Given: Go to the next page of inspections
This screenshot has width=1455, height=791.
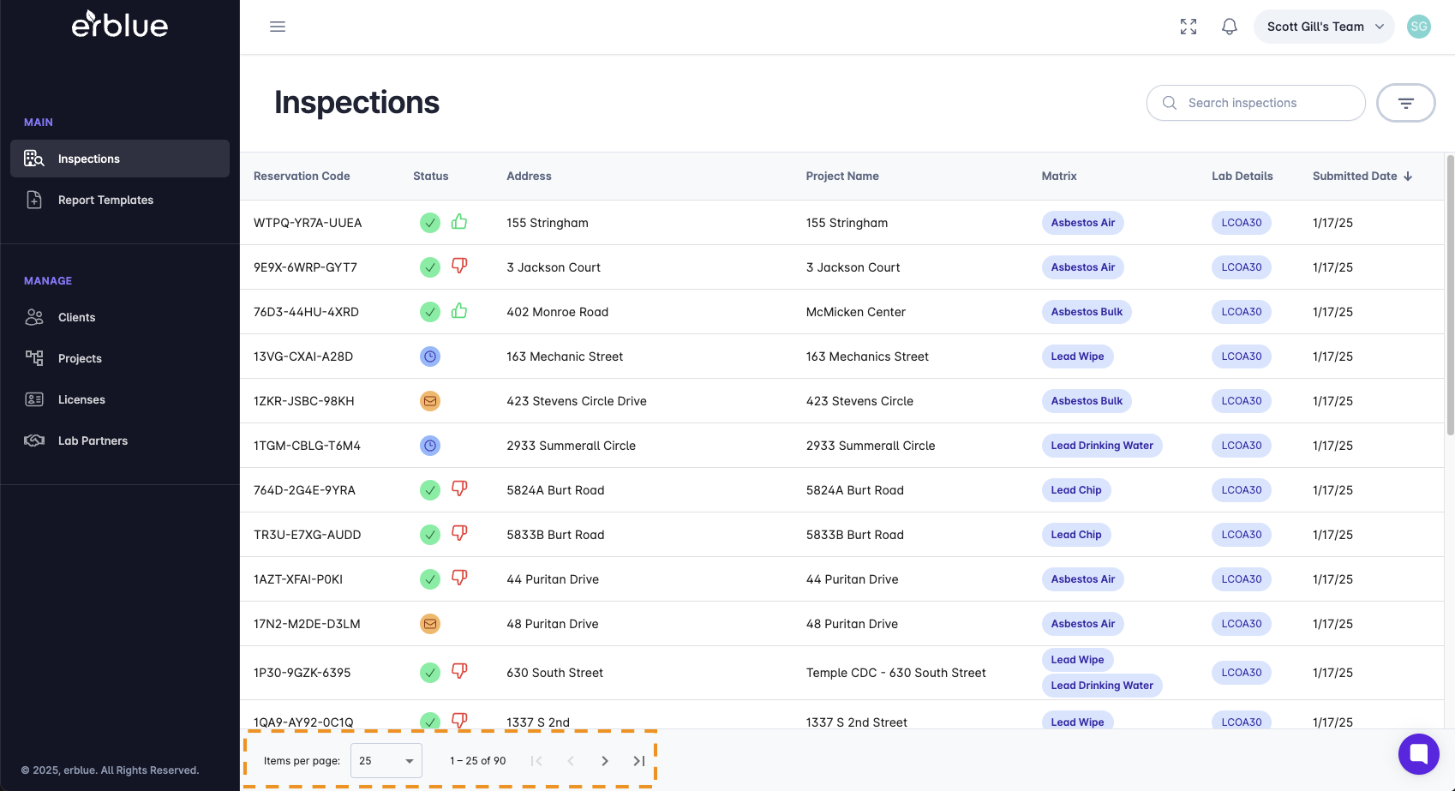Looking at the screenshot, I should coord(605,761).
